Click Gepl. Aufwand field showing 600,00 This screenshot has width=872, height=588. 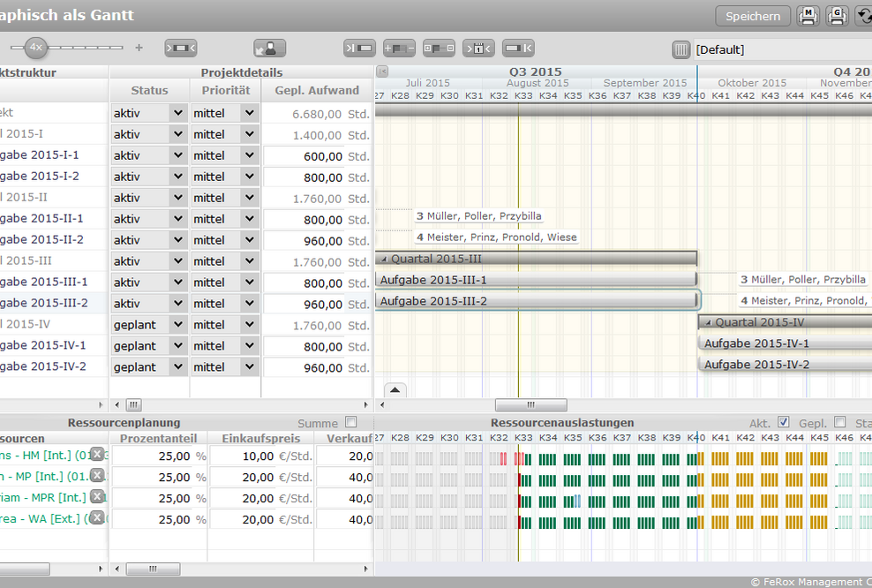[304, 156]
